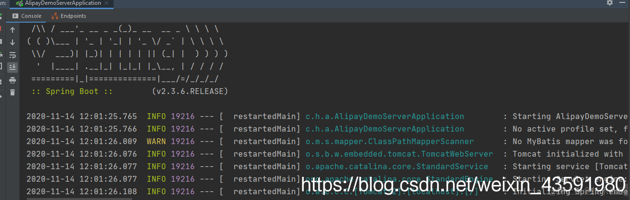The width and height of the screenshot is (630, 200).
Task: Print the console output
Action: point(13,80)
